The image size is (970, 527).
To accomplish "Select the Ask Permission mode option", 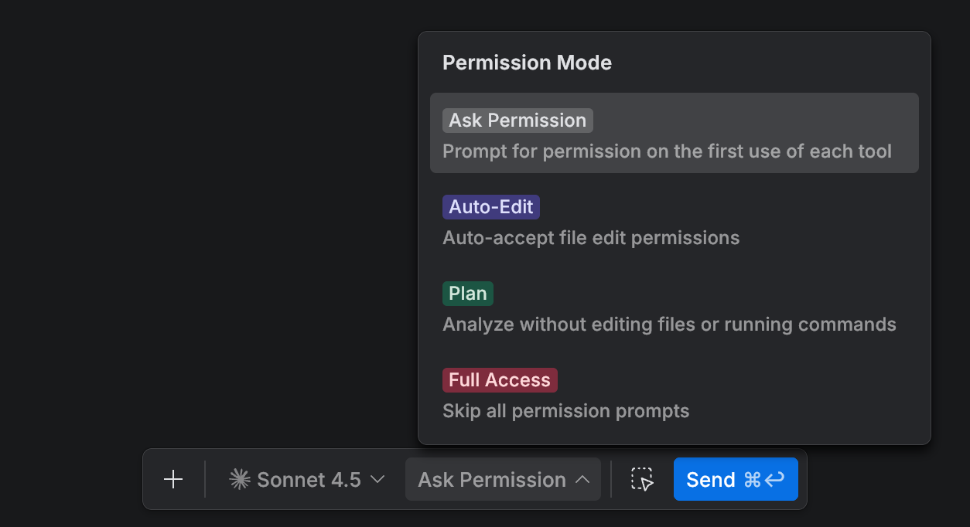I will pyautogui.click(x=674, y=132).
